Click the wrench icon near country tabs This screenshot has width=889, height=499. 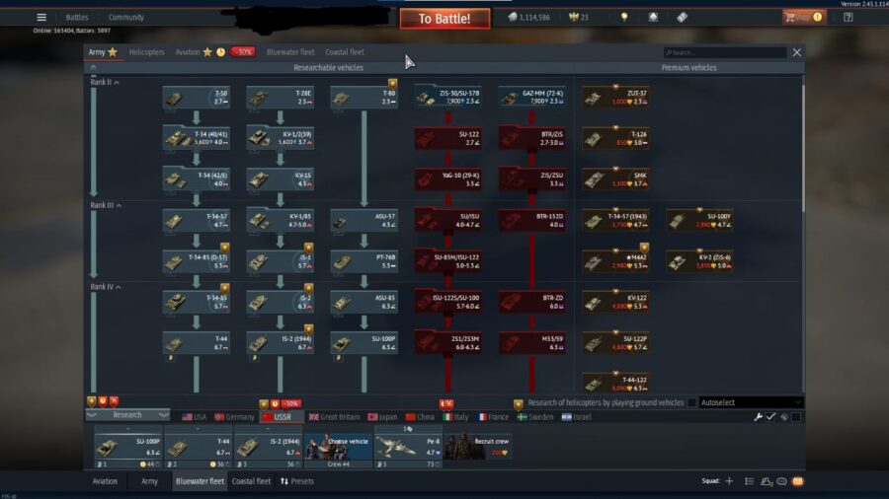758,417
